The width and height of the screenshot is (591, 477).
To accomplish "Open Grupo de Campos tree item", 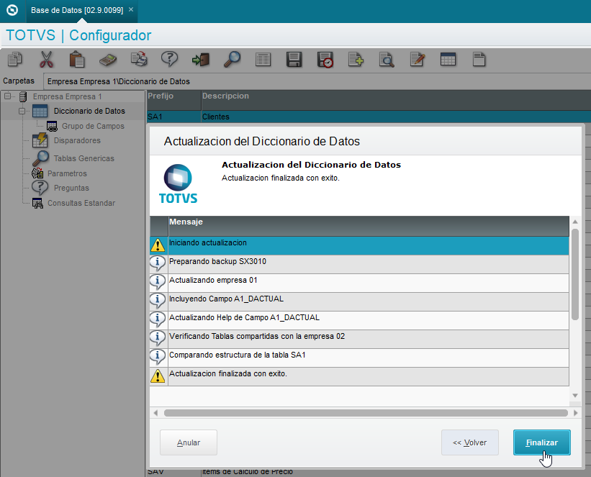I will pyautogui.click(x=93, y=126).
